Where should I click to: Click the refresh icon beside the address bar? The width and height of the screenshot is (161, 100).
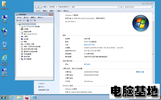coord(121,7)
